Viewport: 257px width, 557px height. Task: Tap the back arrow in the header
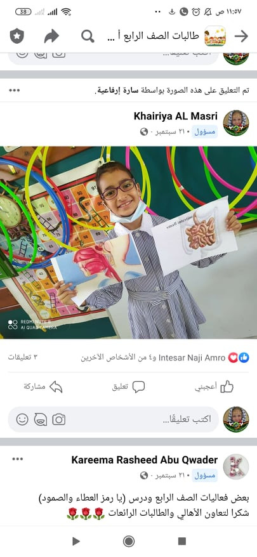241,36
